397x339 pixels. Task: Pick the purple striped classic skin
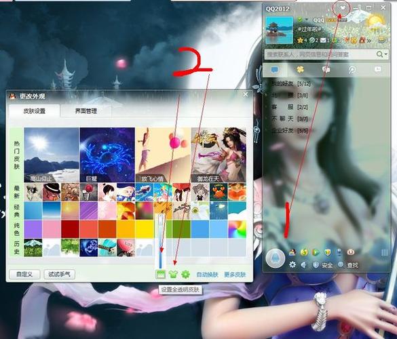pyautogui.click(x=89, y=210)
